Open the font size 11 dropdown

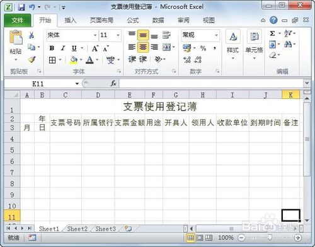(x=118, y=35)
